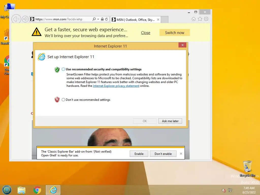Open Favorites star icon
This screenshot has height=195, width=260.
[x=200, y=19]
